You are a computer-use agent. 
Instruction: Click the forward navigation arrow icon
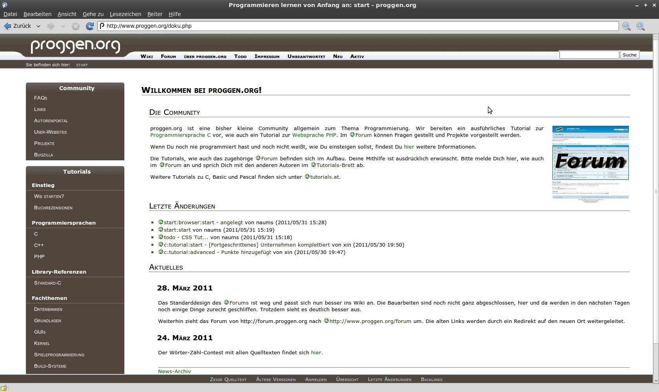click(x=51, y=26)
